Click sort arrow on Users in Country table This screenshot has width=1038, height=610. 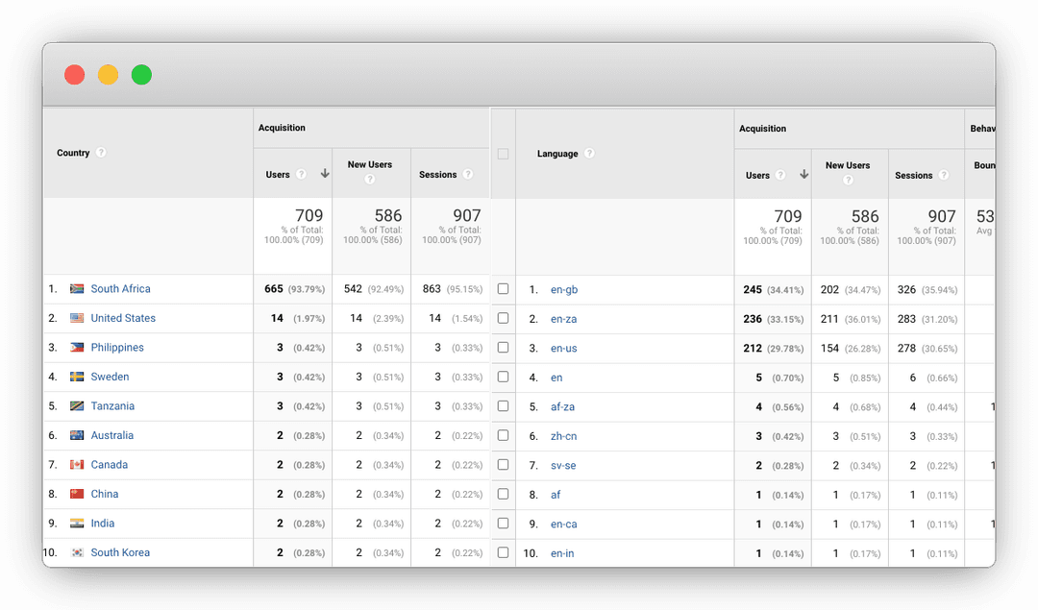[x=325, y=173]
